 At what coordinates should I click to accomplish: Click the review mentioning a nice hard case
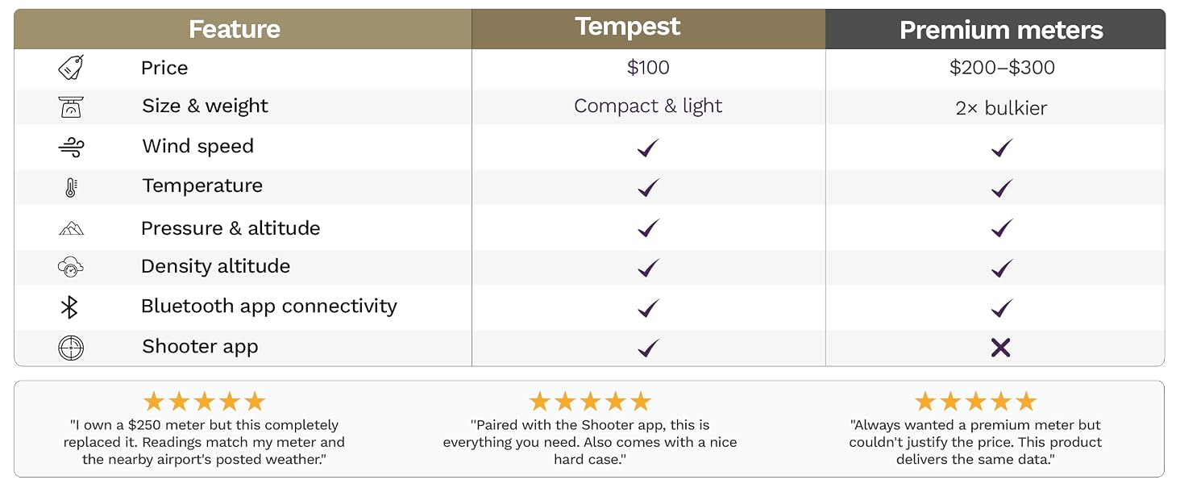tap(590, 442)
